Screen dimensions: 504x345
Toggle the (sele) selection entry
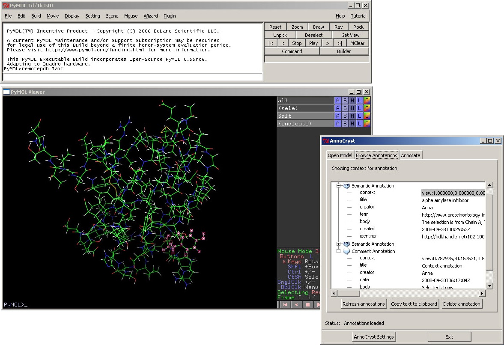pos(305,108)
